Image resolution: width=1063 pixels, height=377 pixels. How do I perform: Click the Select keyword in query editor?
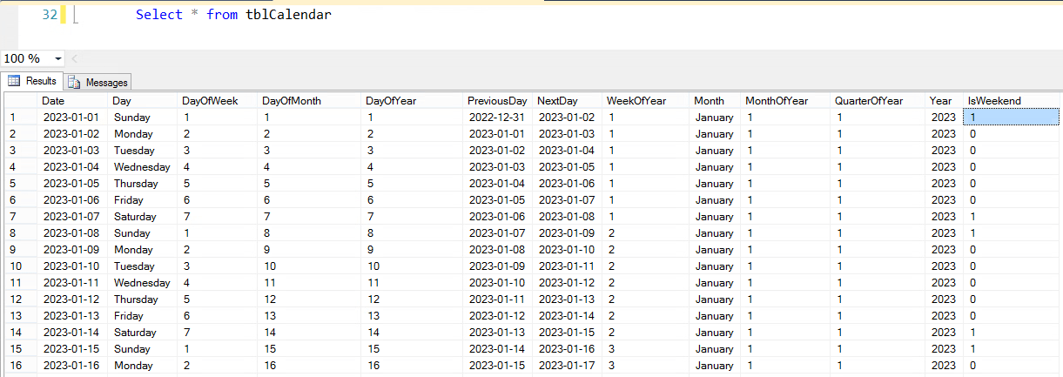tap(158, 15)
